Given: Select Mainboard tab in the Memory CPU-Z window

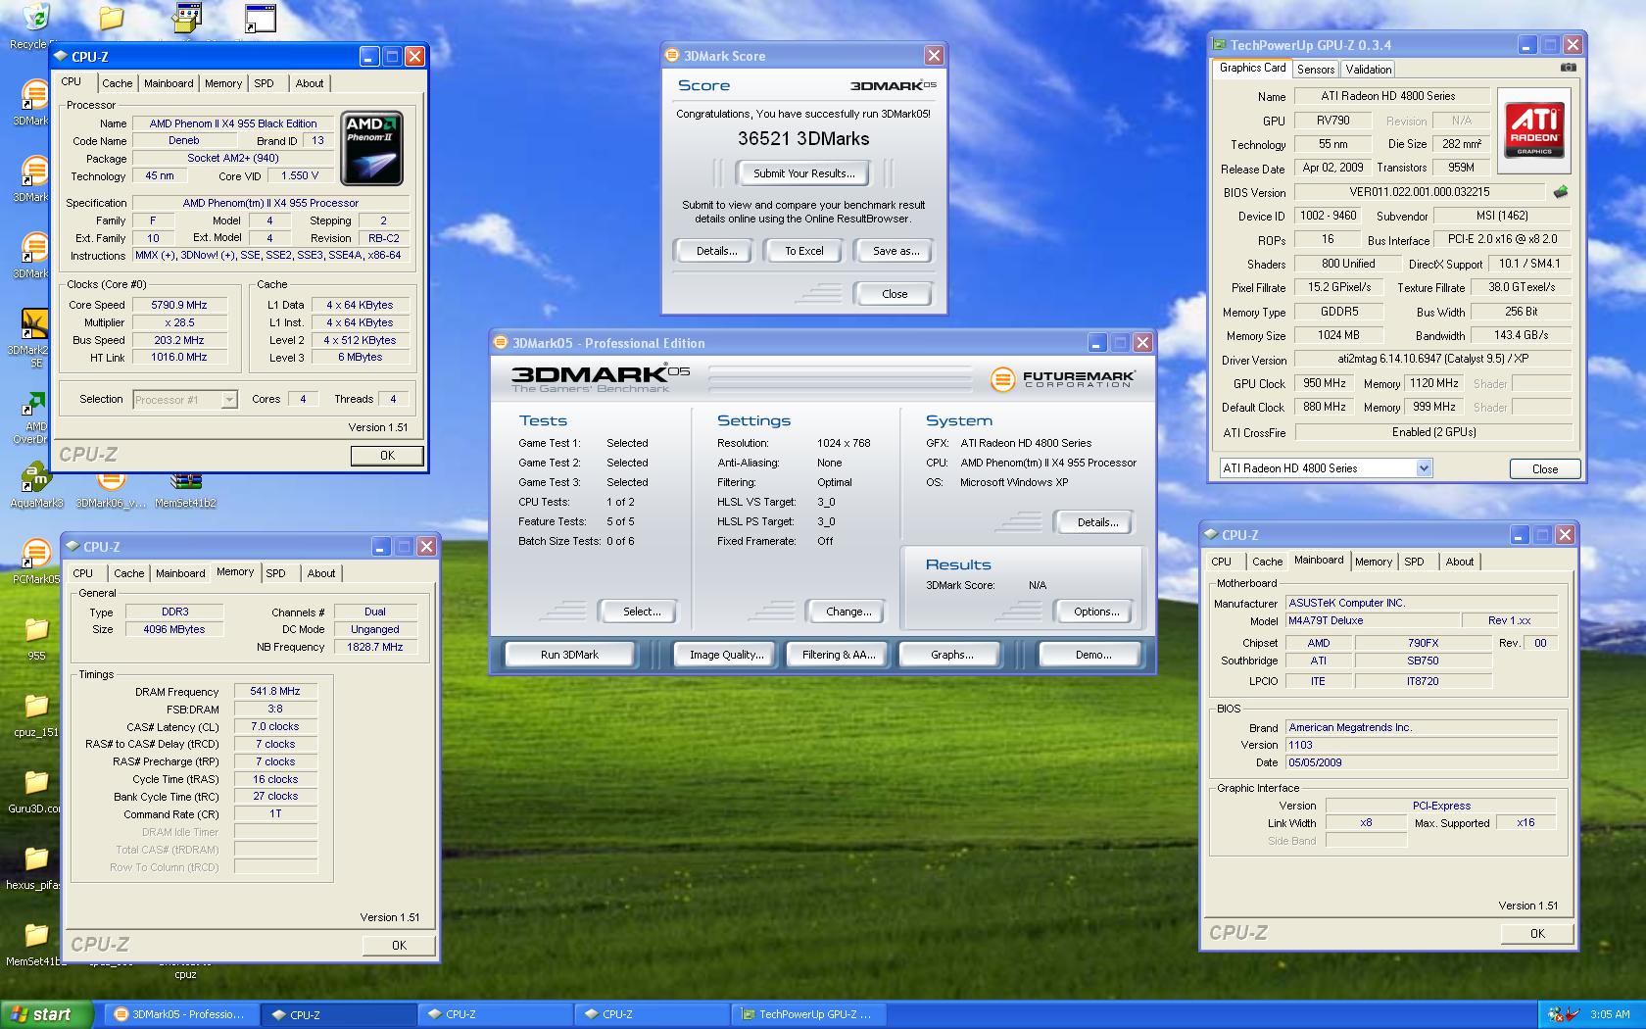Looking at the screenshot, I should [x=180, y=574].
